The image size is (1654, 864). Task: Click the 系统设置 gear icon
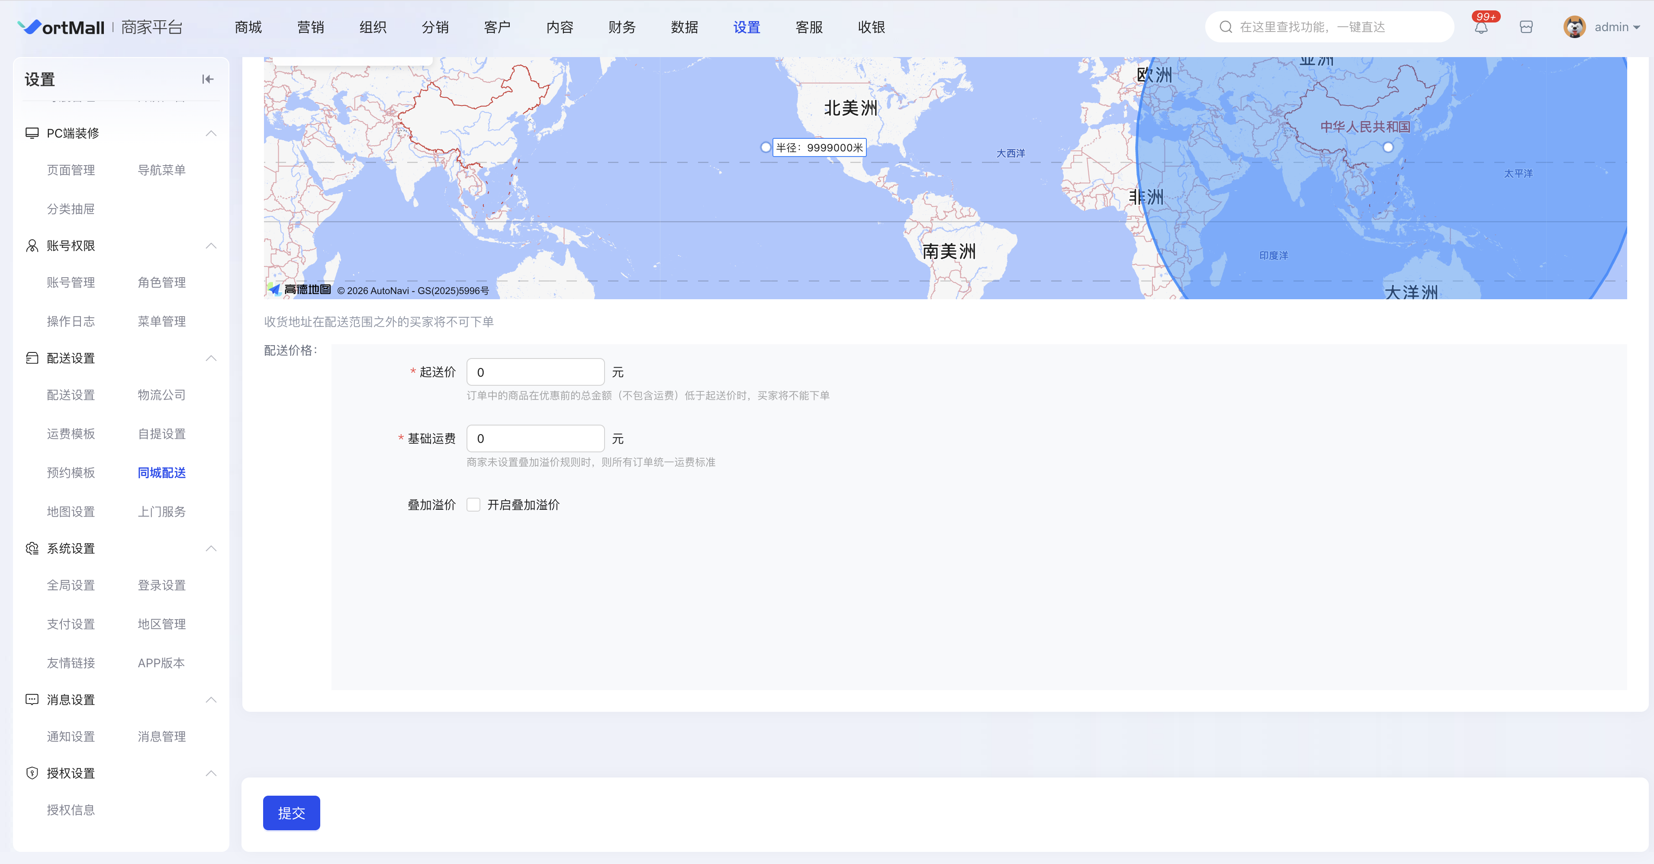[x=32, y=548]
